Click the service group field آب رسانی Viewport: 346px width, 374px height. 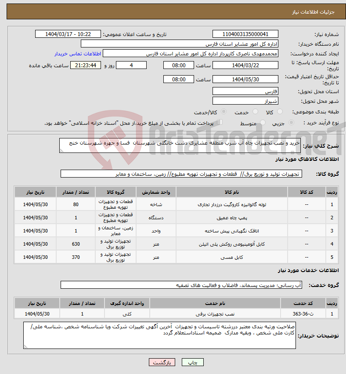pos(181,285)
